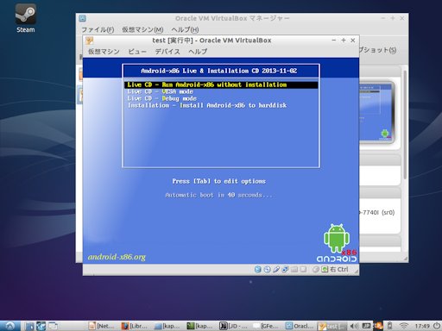Click the orange update notifier tray icon
This screenshot has width=442, height=331.
tap(378, 326)
